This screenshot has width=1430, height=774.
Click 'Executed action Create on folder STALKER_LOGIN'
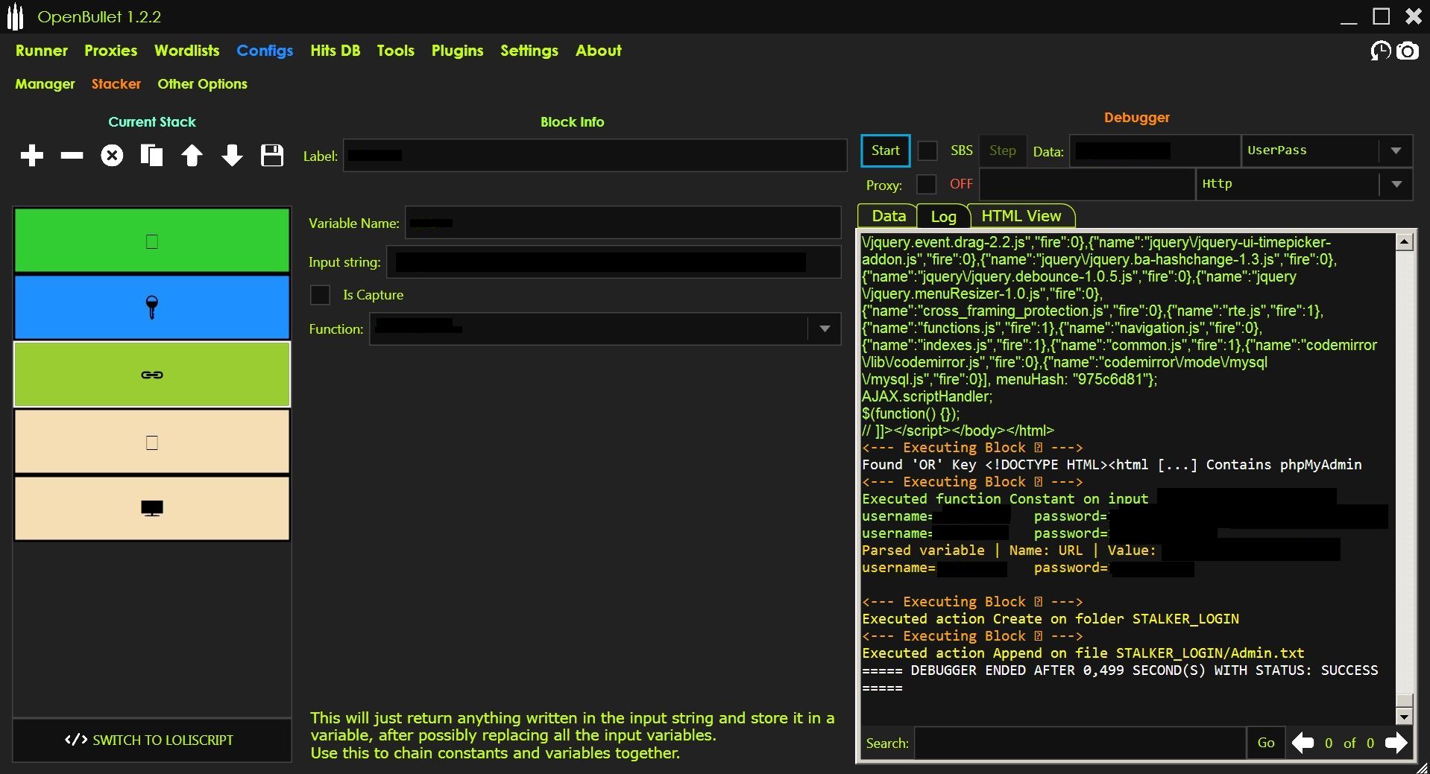1051,619
